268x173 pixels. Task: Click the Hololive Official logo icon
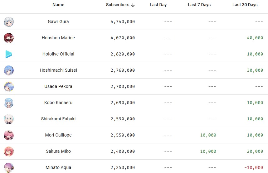coord(9,54)
